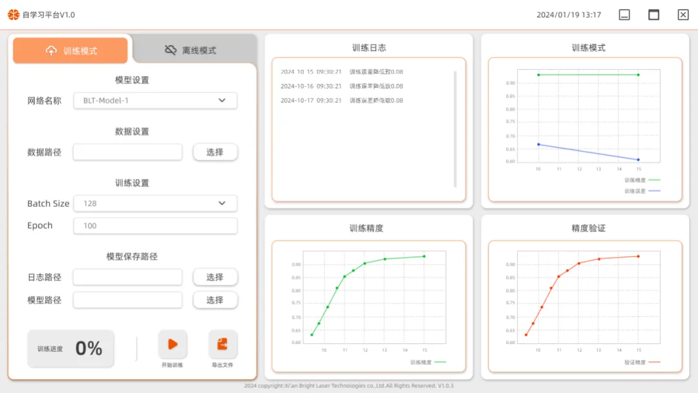This screenshot has height=393, width=698.
Task: Click the orange play start-training icon
Action: tap(173, 345)
